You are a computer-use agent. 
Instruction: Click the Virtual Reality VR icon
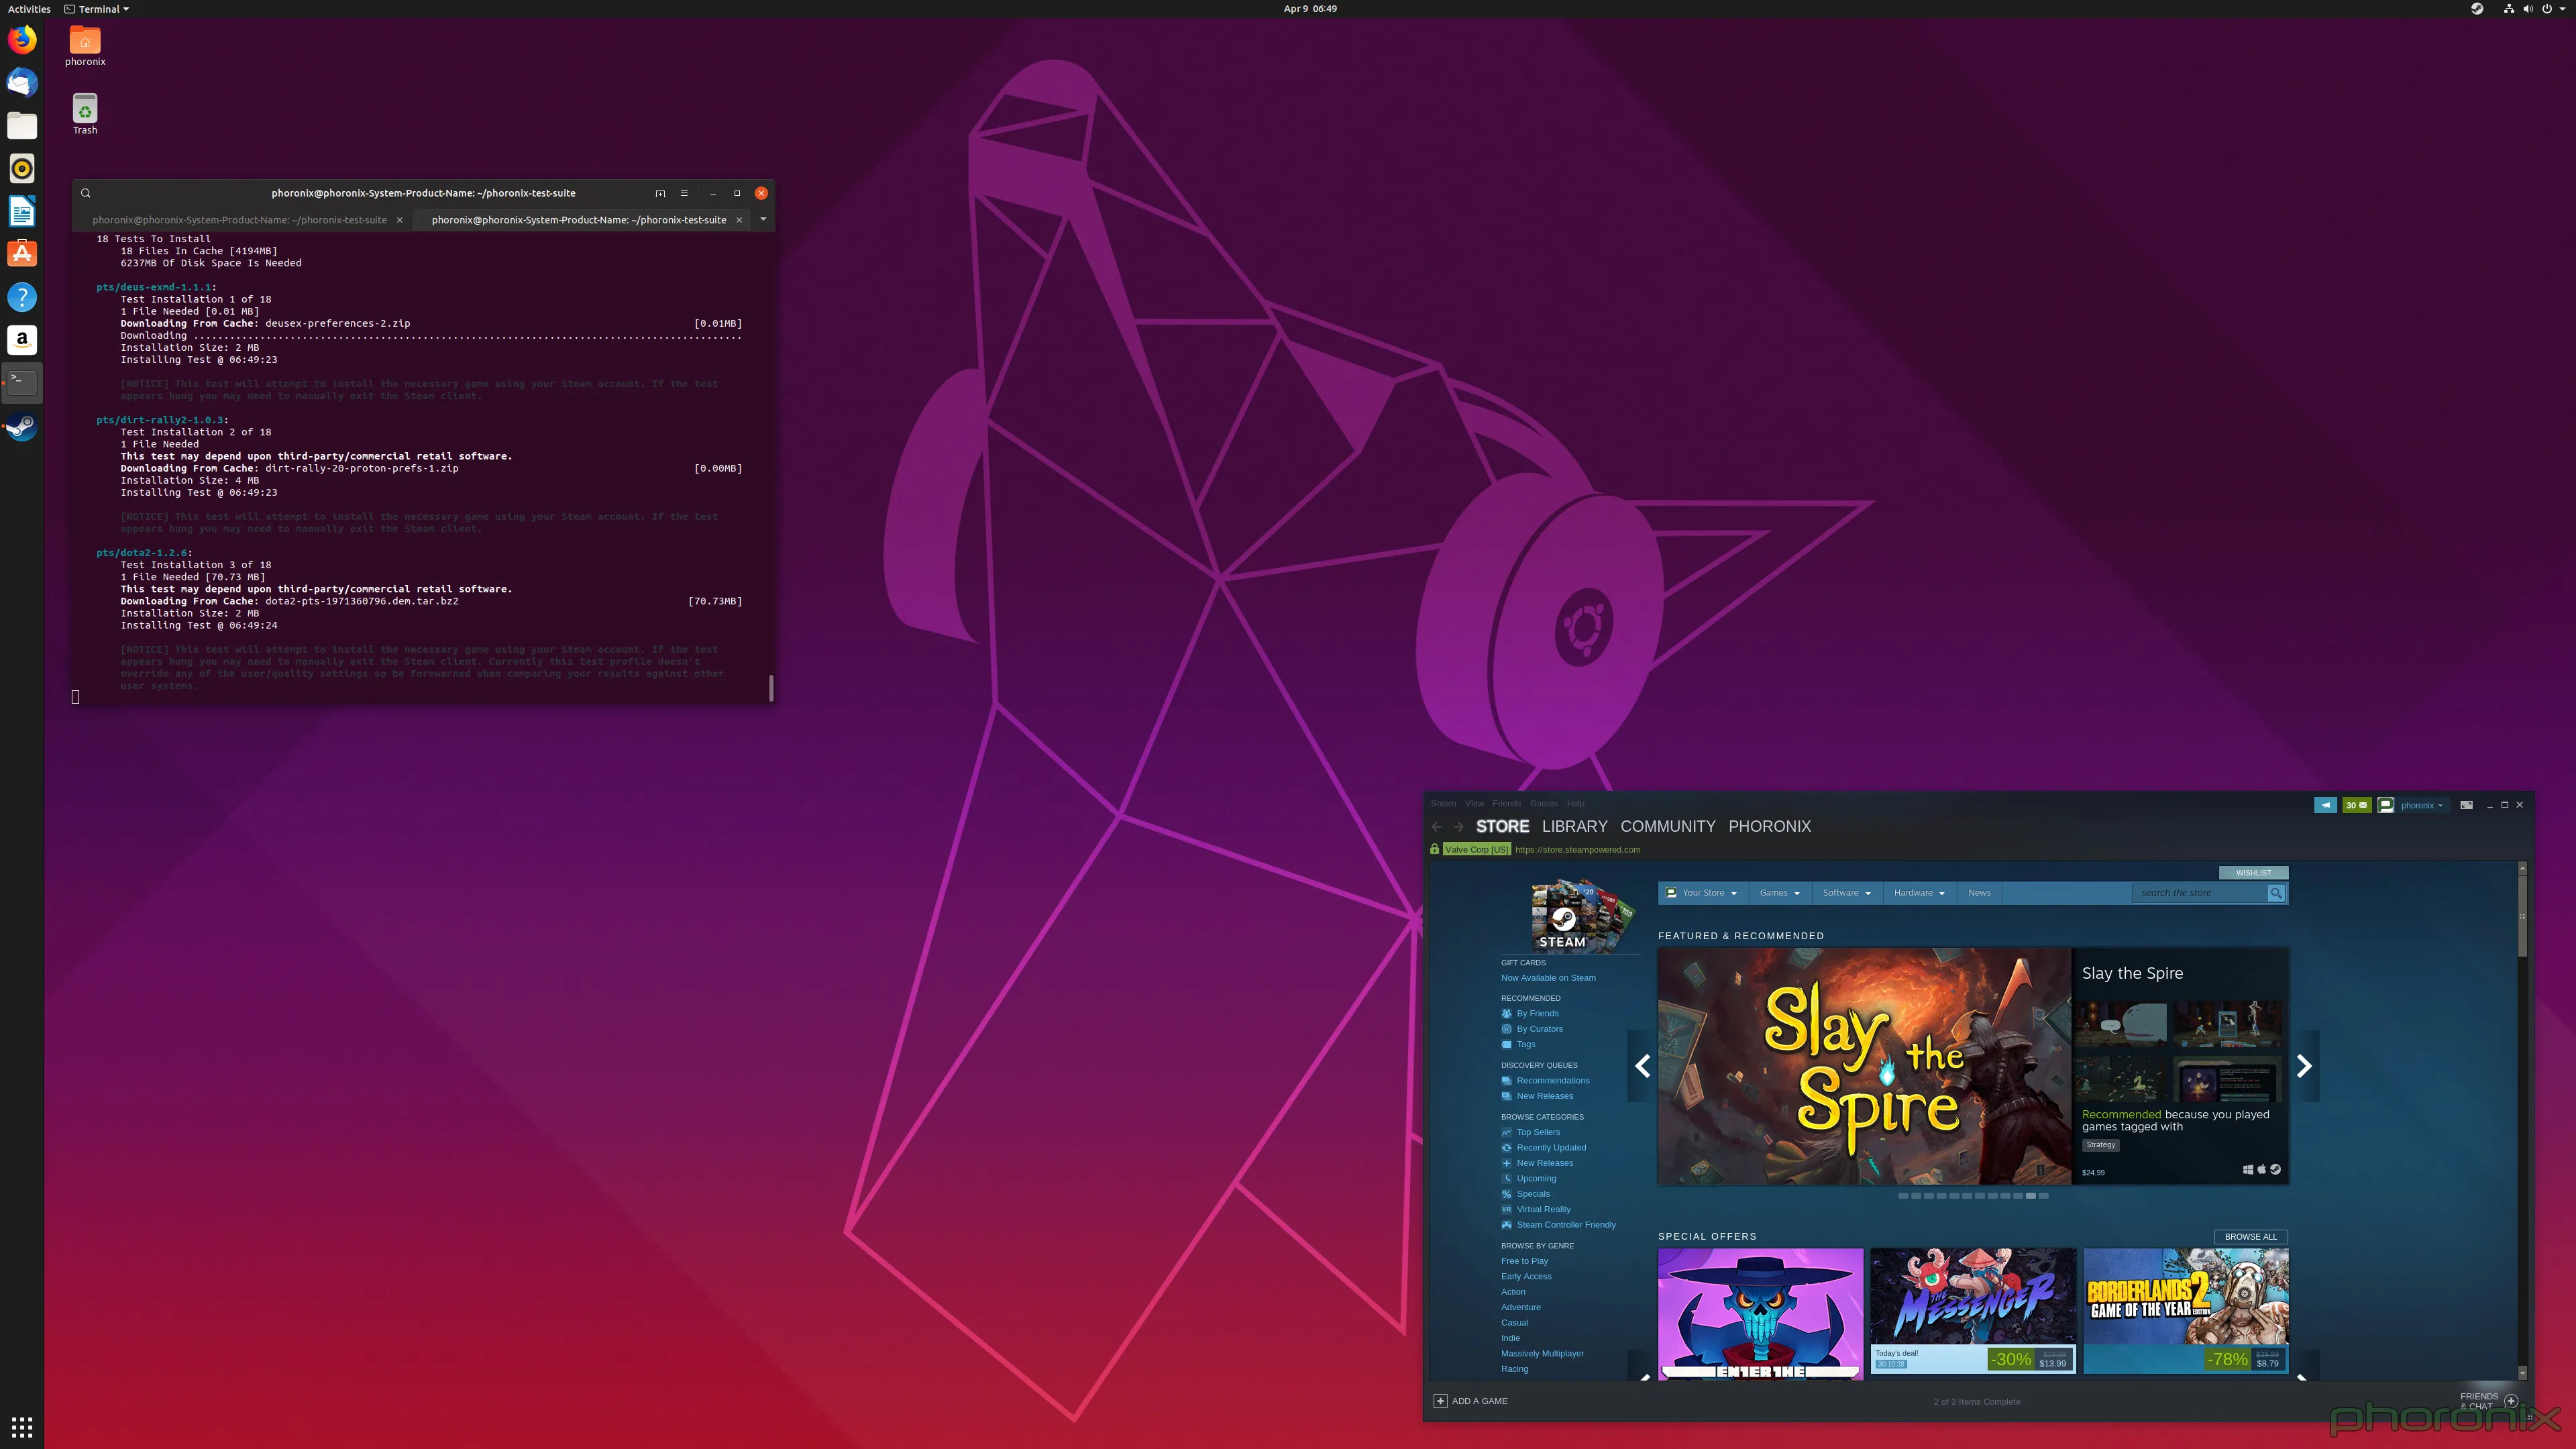click(1506, 1209)
